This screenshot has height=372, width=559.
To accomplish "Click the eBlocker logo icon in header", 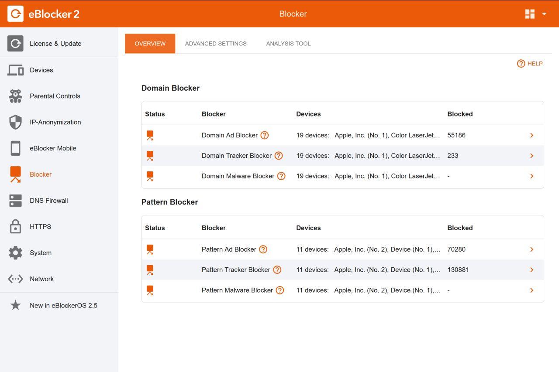I will (x=15, y=14).
